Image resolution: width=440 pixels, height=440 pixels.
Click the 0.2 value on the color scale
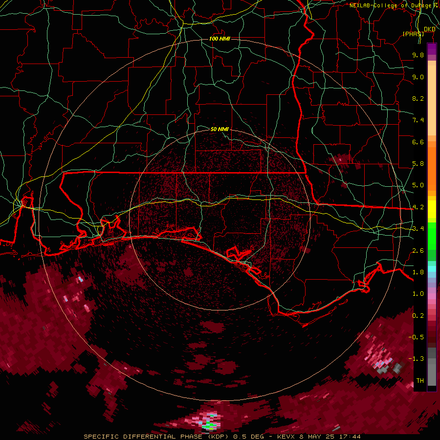pyautogui.click(x=418, y=316)
